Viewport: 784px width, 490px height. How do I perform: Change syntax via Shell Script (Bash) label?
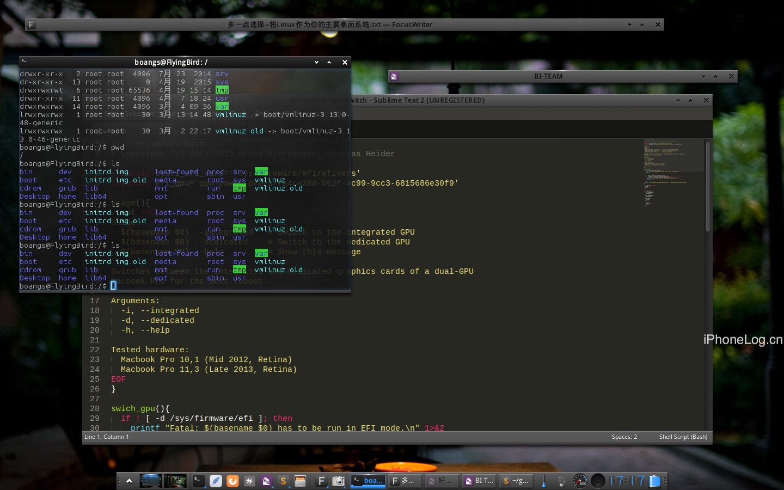click(683, 437)
